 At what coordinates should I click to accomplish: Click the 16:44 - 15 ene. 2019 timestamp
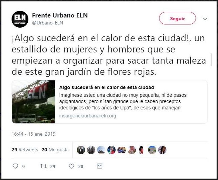pos(34,134)
